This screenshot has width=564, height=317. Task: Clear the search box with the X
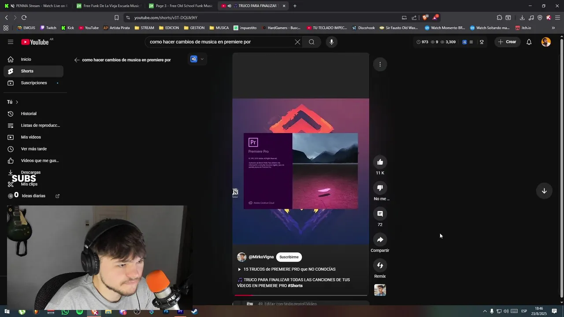click(x=297, y=42)
